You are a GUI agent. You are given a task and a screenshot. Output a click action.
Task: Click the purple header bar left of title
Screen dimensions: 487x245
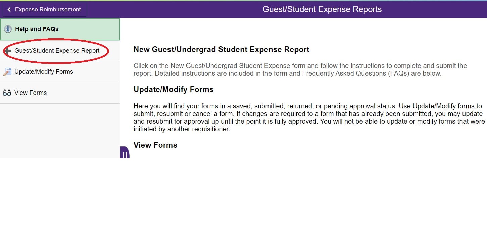175,9
